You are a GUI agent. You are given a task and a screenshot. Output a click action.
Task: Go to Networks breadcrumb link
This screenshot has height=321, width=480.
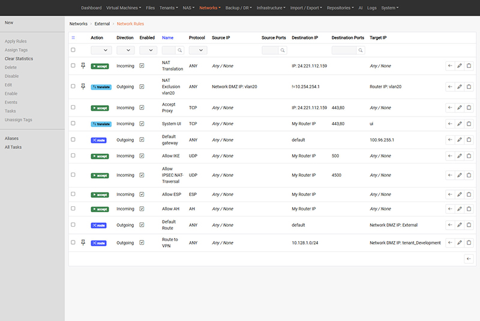coord(79,23)
